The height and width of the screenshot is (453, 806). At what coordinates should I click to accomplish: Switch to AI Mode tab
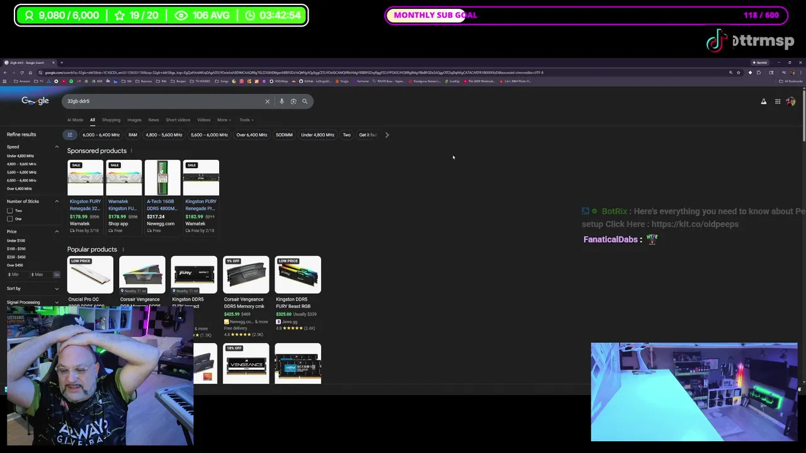point(75,120)
